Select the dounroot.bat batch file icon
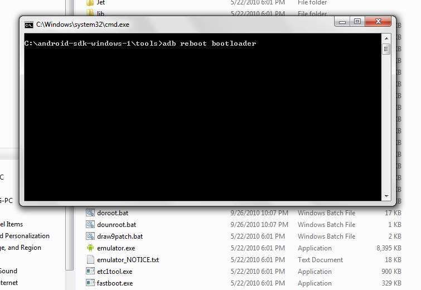The height and width of the screenshot is (290, 421). tap(90, 224)
